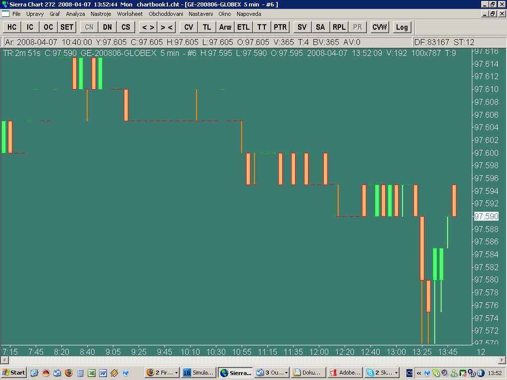Screen dimensions: 507x380
Task: Open the Nastaveni settings menu
Action: (x=201, y=14)
